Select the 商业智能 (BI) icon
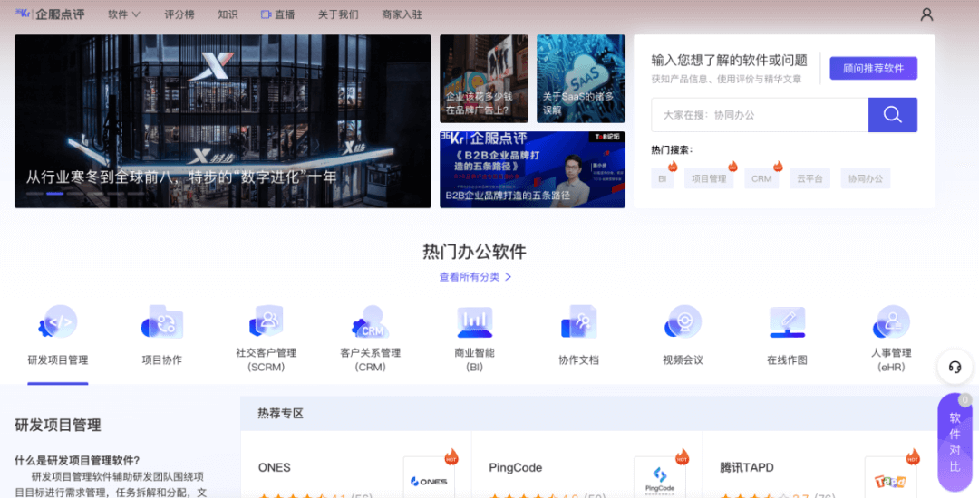The width and height of the screenshot is (979, 498). 474,321
